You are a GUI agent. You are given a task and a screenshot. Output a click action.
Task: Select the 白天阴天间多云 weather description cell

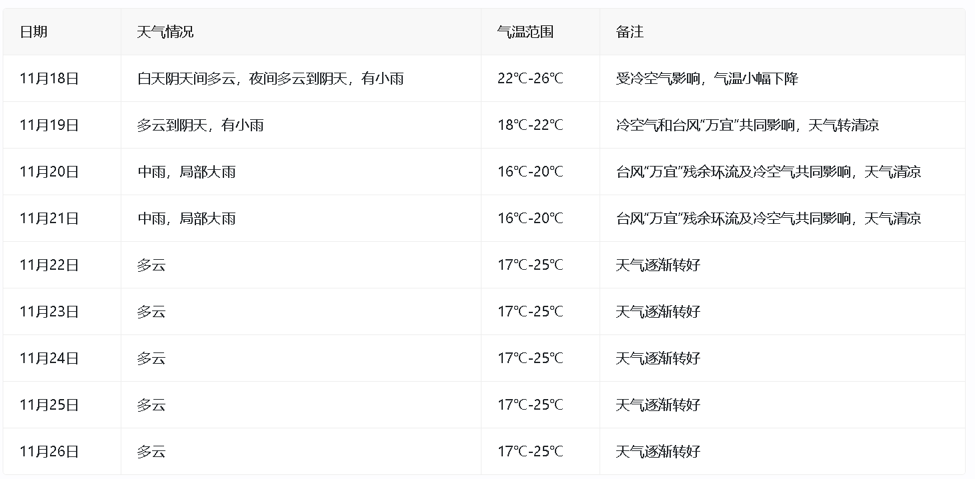(270, 79)
